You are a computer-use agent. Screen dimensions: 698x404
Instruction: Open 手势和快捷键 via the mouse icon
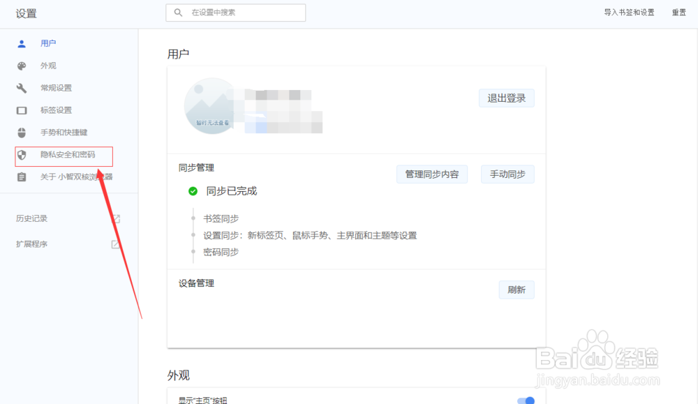(22, 132)
